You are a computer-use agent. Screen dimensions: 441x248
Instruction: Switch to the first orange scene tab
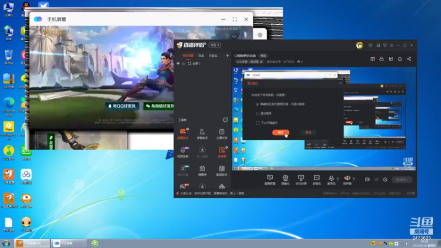coord(187,56)
